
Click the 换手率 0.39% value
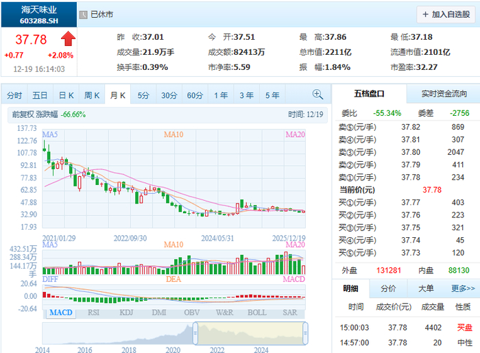[155, 67]
